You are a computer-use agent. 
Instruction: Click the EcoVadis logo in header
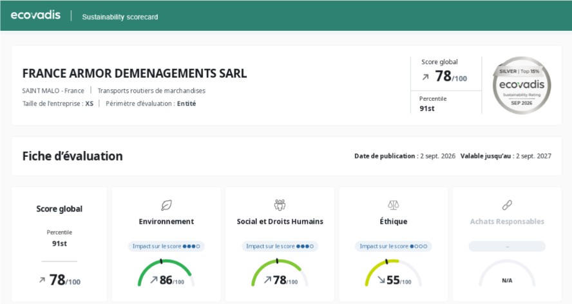35,15
